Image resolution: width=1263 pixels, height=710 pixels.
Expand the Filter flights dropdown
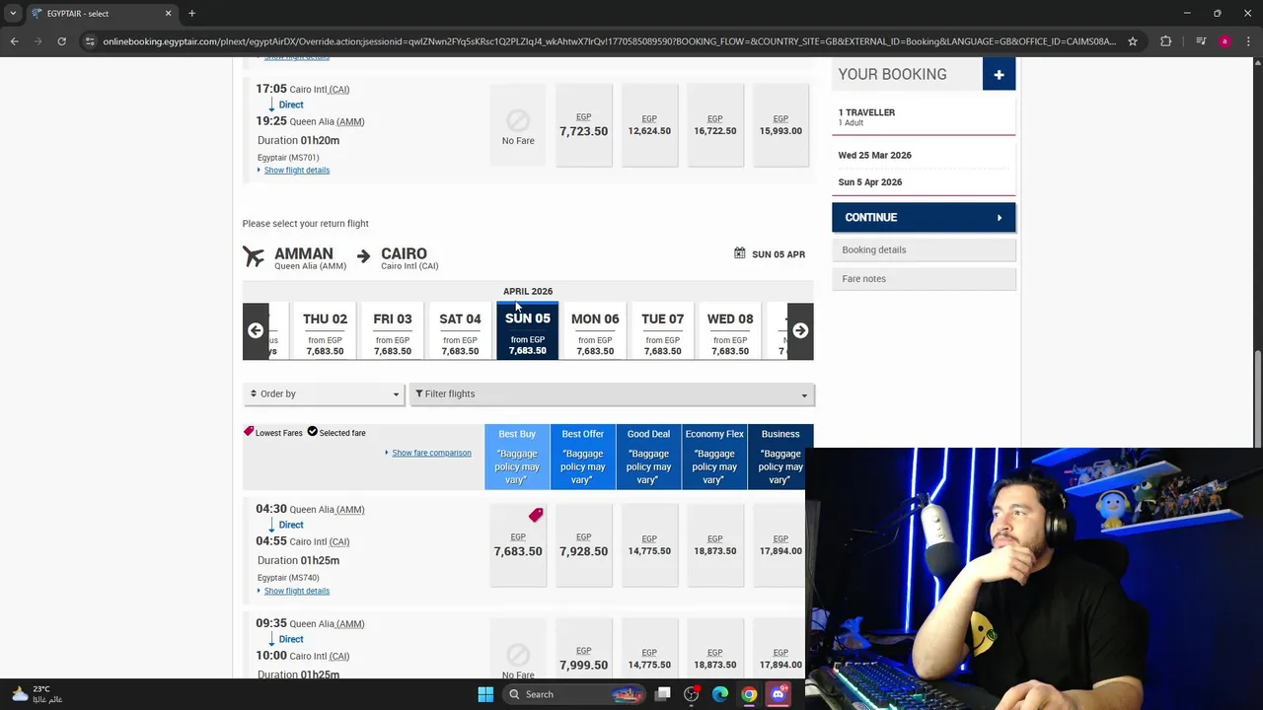pyautogui.click(x=611, y=394)
